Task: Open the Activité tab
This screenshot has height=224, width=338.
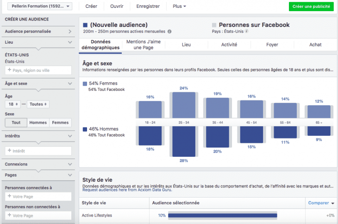Action: click(x=229, y=45)
